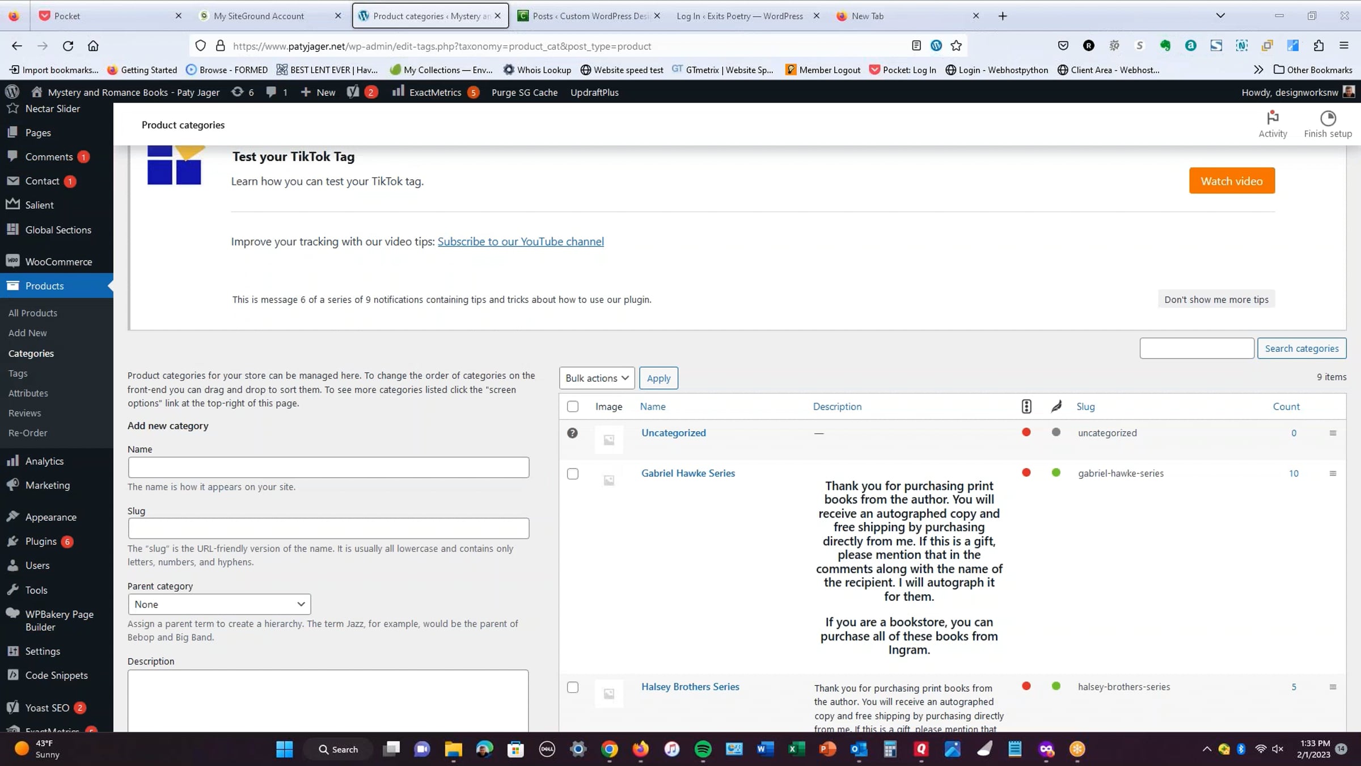Screen dimensions: 1361x766
Task: Click the Watch video button
Action: coord(1232,181)
